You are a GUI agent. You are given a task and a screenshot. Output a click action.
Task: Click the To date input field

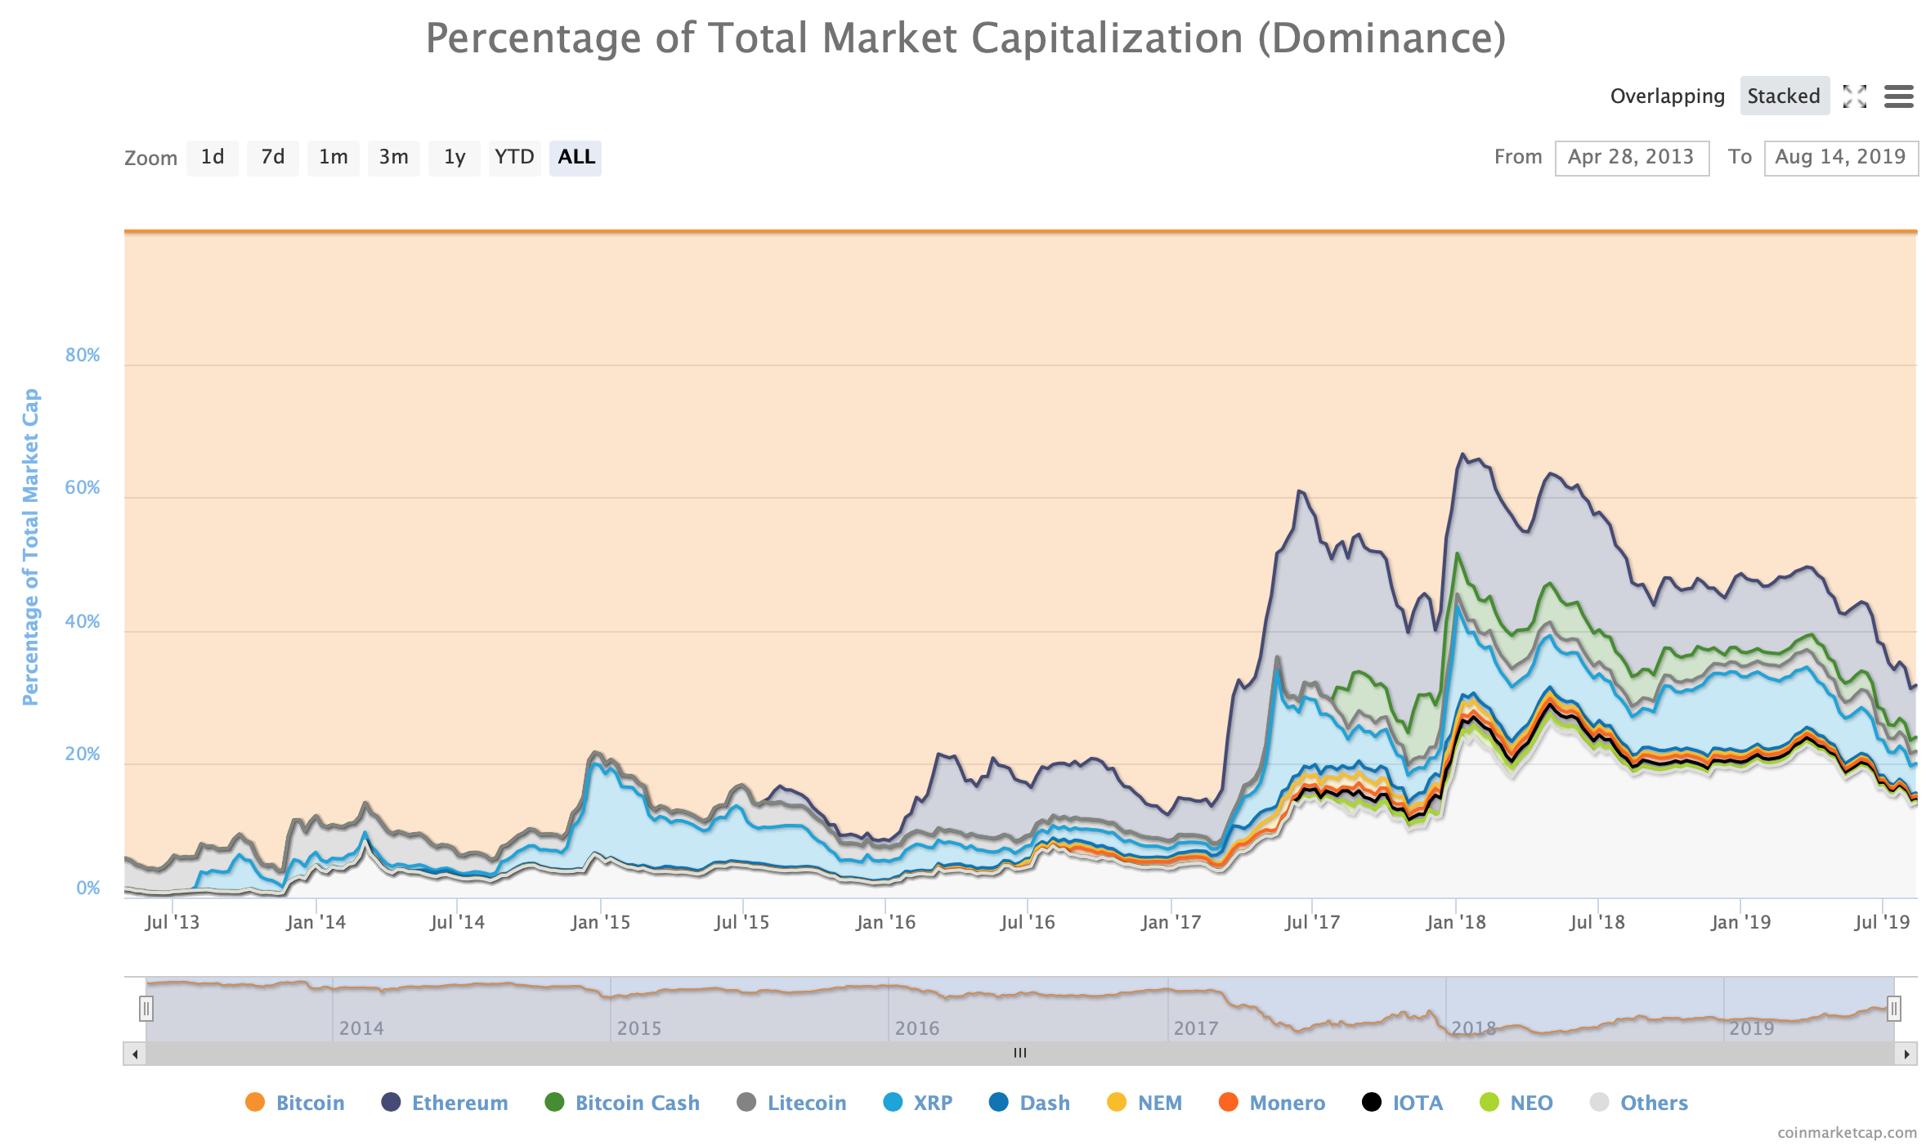[x=1840, y=157]
